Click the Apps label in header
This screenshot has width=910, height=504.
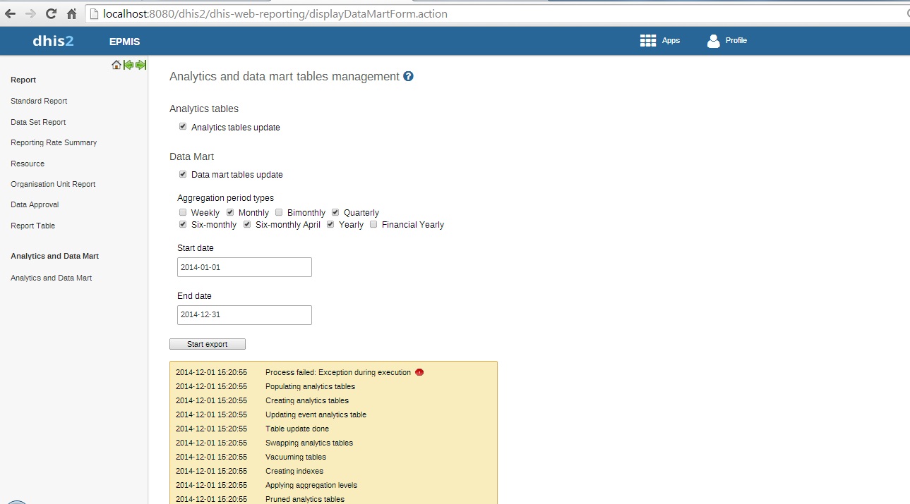pos(671,41)
